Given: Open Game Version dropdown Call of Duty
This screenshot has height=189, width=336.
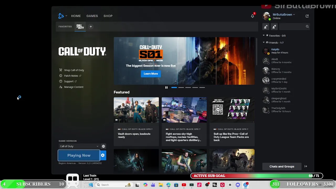Looking at the screenshot, I should [79, 146].
